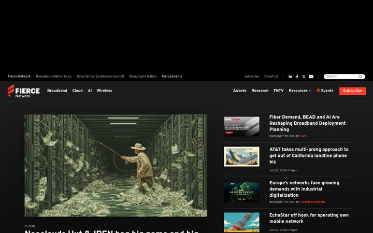Click the Cisco Systems sponsor link
The width and height of the screenshot is (373, 233).
[x=313, y=202]
